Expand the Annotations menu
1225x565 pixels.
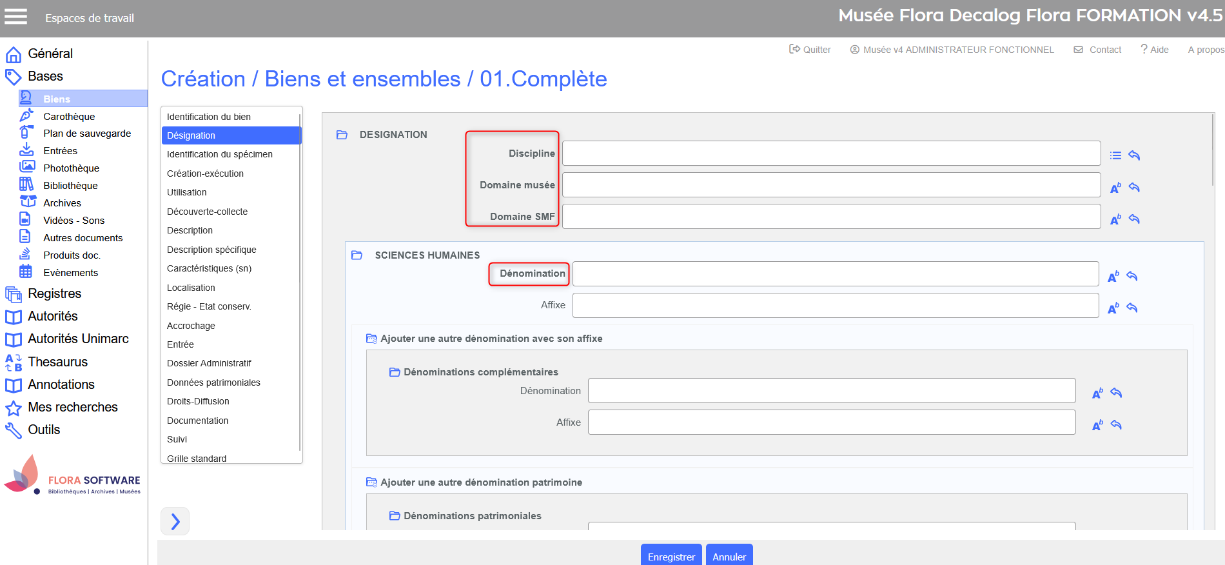pos(61,385)
